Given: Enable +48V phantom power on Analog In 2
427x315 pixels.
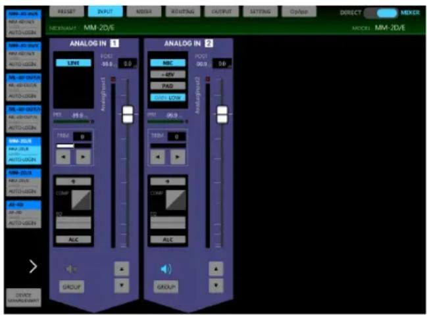Looking at the screenshot, I should click(x=168, y=74).
